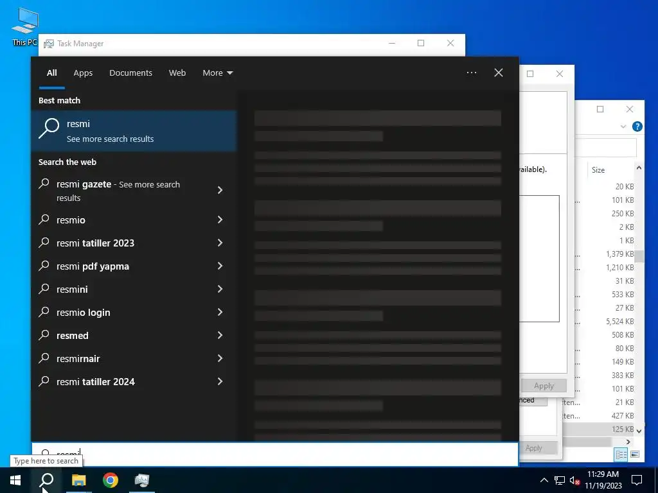Switch Explorer to large icons view
This screenshot has height=493, width=658.
coord(635,454)
